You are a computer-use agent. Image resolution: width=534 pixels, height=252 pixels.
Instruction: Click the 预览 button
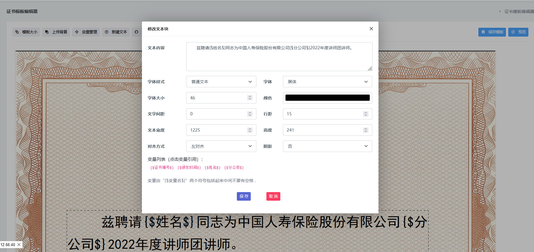coord(518,32)
